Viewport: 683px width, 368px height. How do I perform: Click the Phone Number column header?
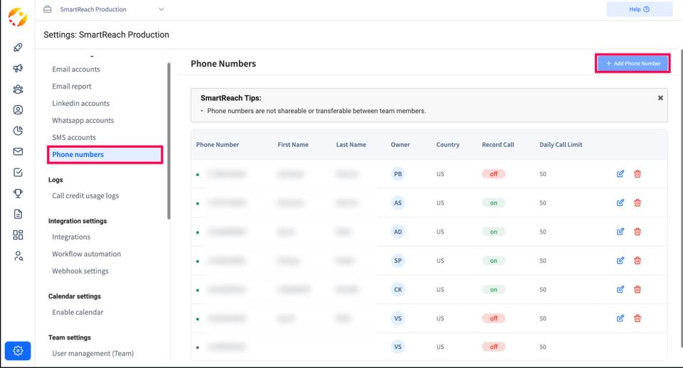tap(218, 144)
